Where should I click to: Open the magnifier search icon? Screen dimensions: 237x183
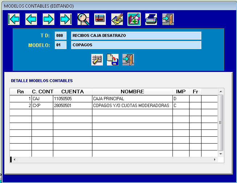click(83, 19)
